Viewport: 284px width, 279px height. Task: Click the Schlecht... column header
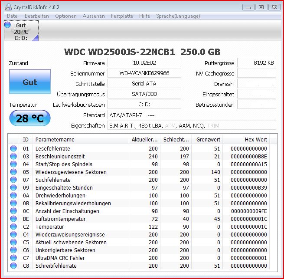176,139
